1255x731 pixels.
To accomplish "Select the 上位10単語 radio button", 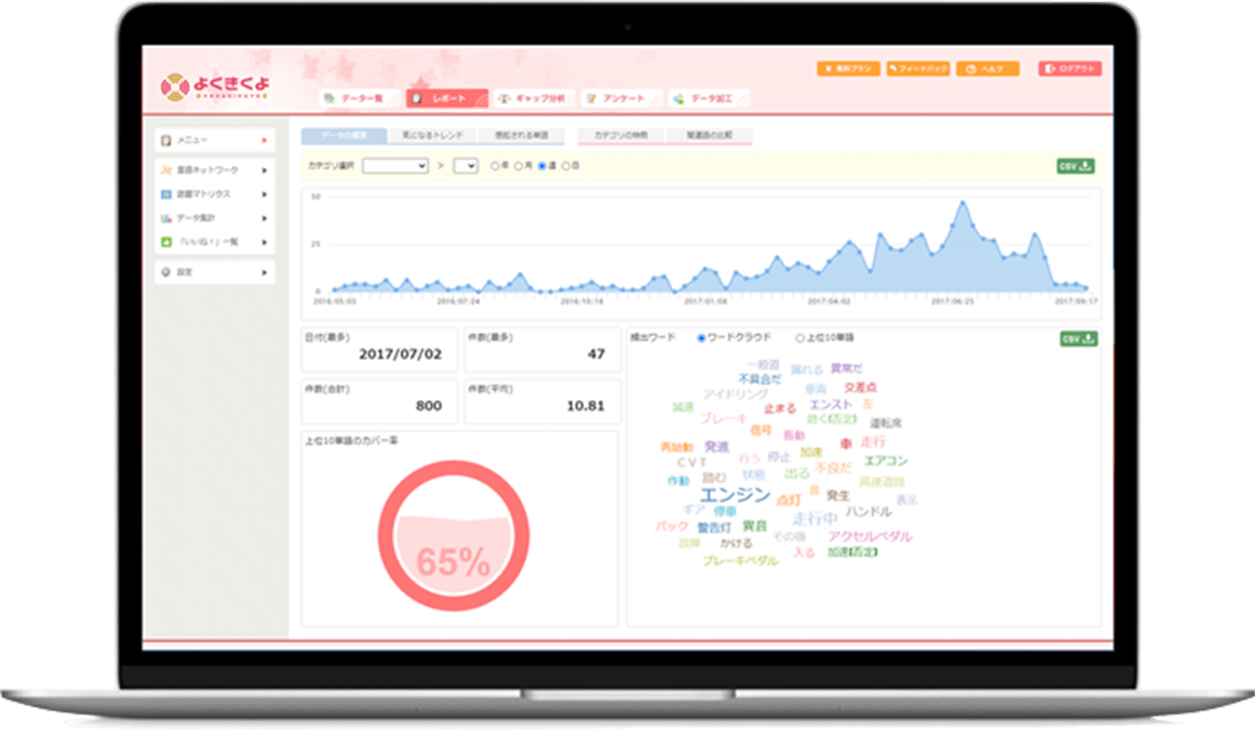I will [800, 338].
